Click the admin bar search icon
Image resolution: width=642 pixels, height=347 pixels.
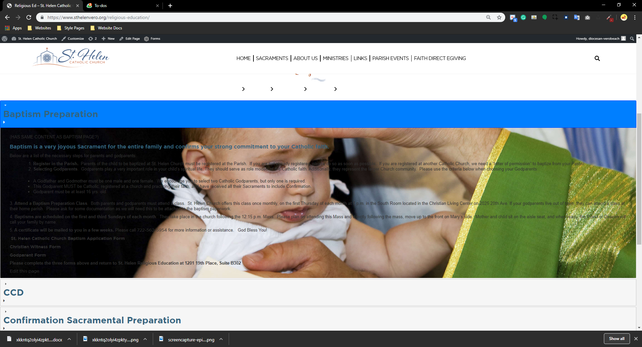click(x=632, y=39)
